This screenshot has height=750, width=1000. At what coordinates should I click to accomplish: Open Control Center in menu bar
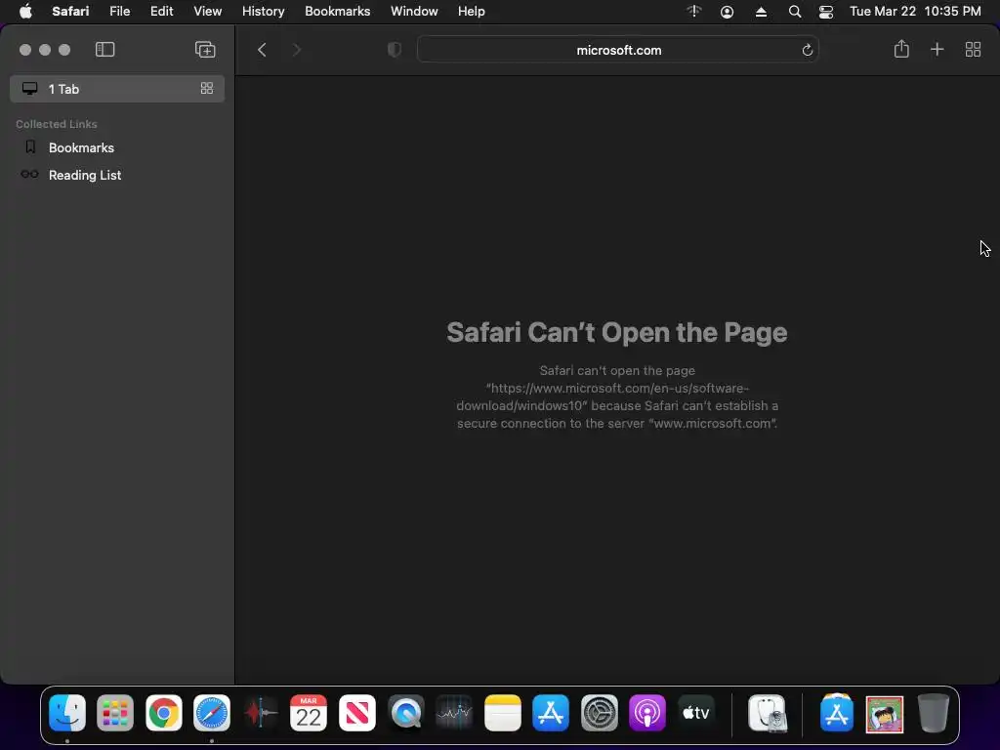[x=826, y=12]
